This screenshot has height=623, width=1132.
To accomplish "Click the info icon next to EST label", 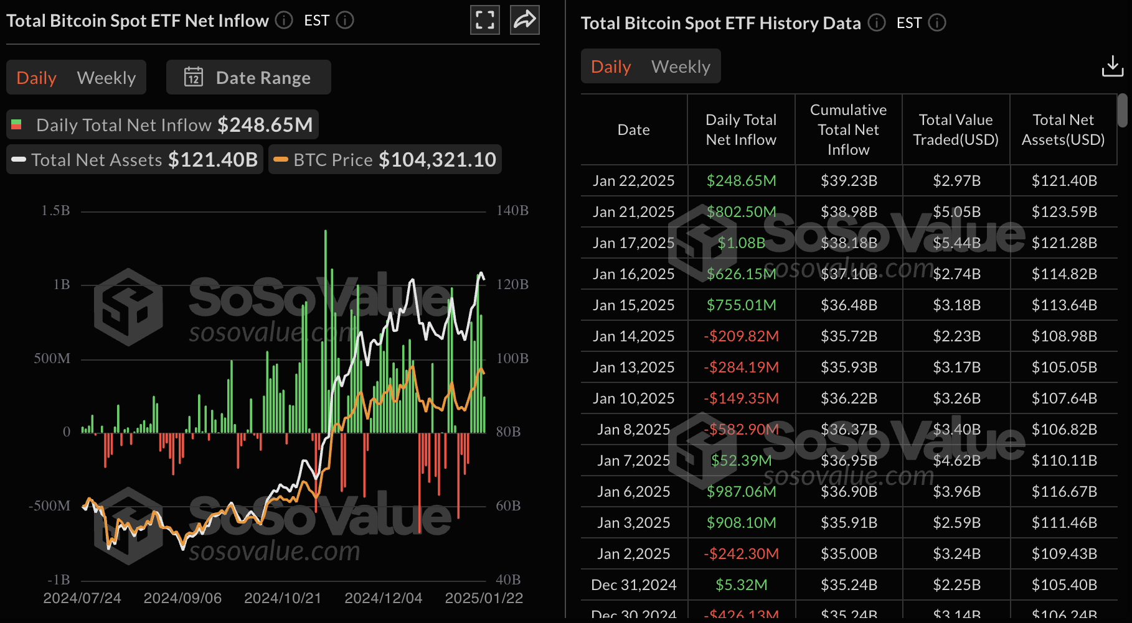I will pos(345,21).
